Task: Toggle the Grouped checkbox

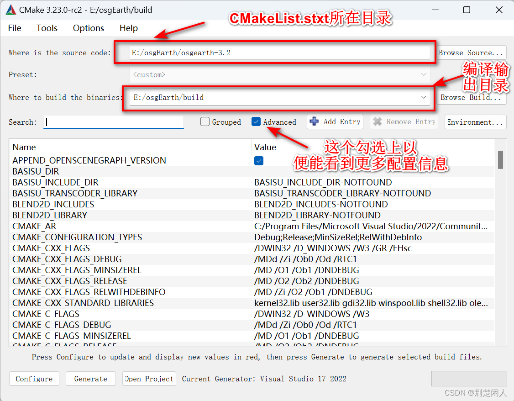Action: pos(205,121)
